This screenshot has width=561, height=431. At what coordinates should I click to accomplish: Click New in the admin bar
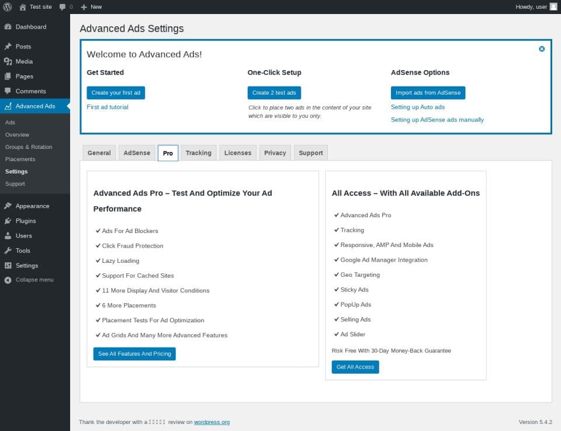(96, 7)
